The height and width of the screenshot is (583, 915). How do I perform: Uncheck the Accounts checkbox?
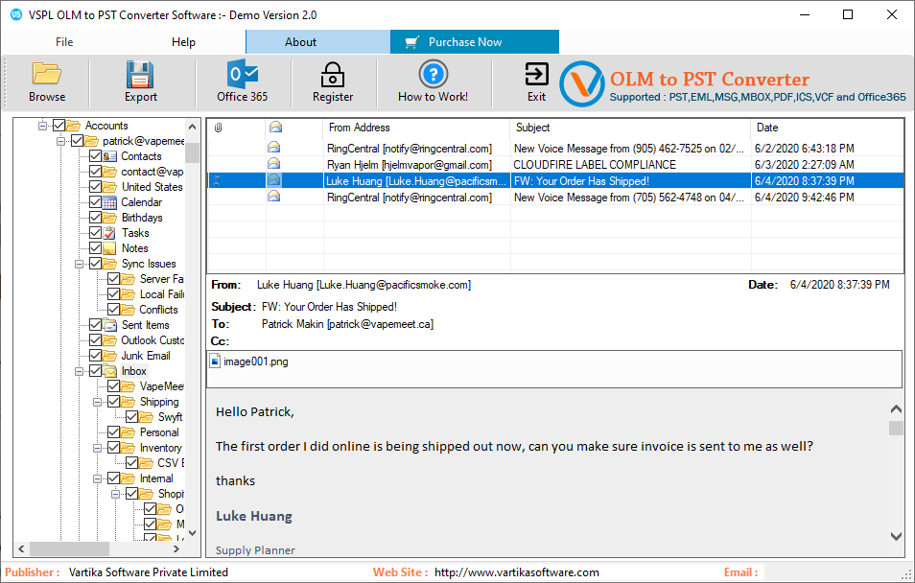59,126
